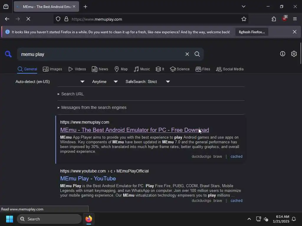The height and width of the screenshot is (226, 302).
Task: Click the https://www.memuplay.com result URL
Action: coord(85,122)
